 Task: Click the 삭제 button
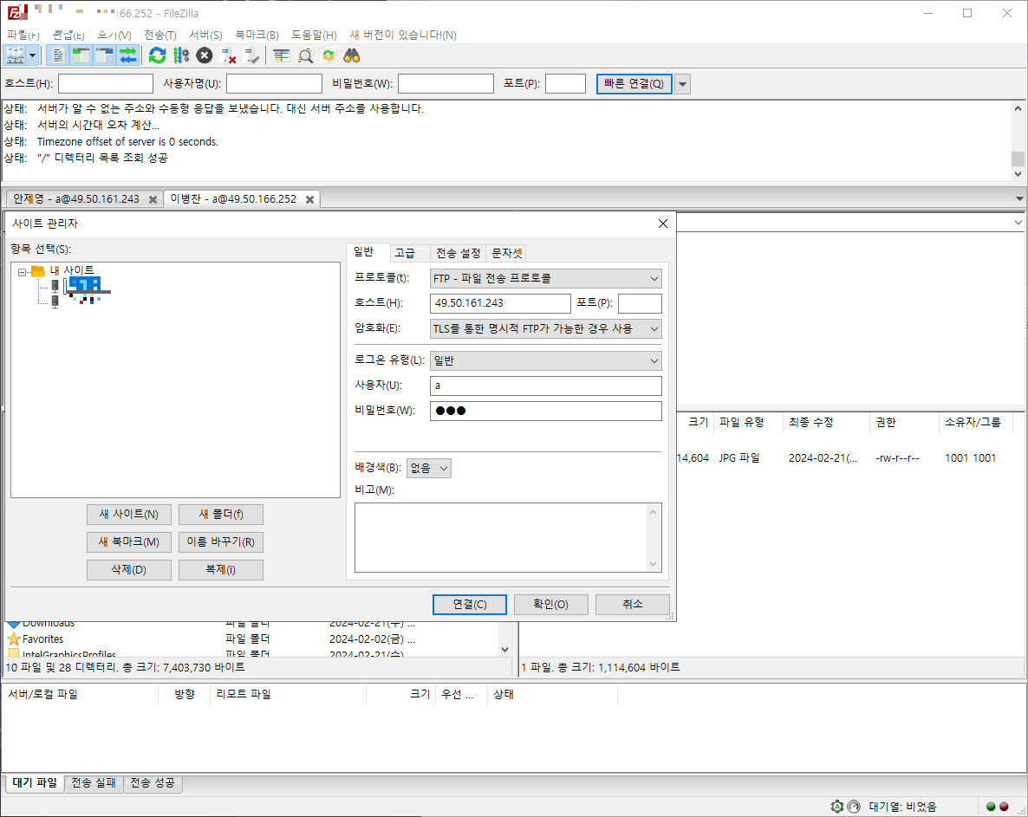tap(128, 569)
